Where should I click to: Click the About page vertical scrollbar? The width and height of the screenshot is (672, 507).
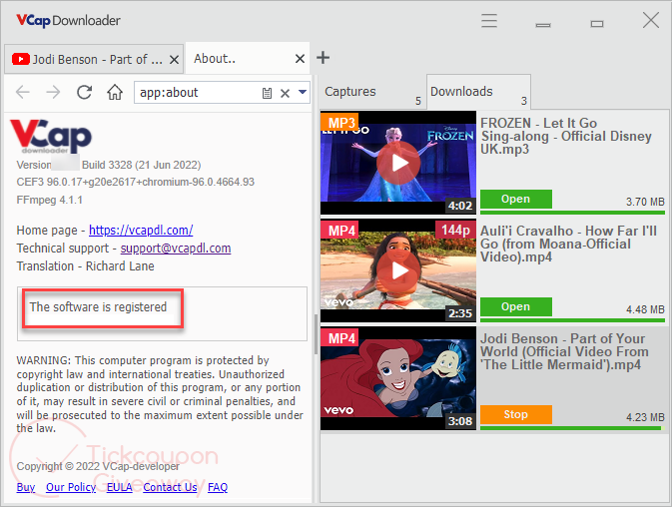coord(316,334)
